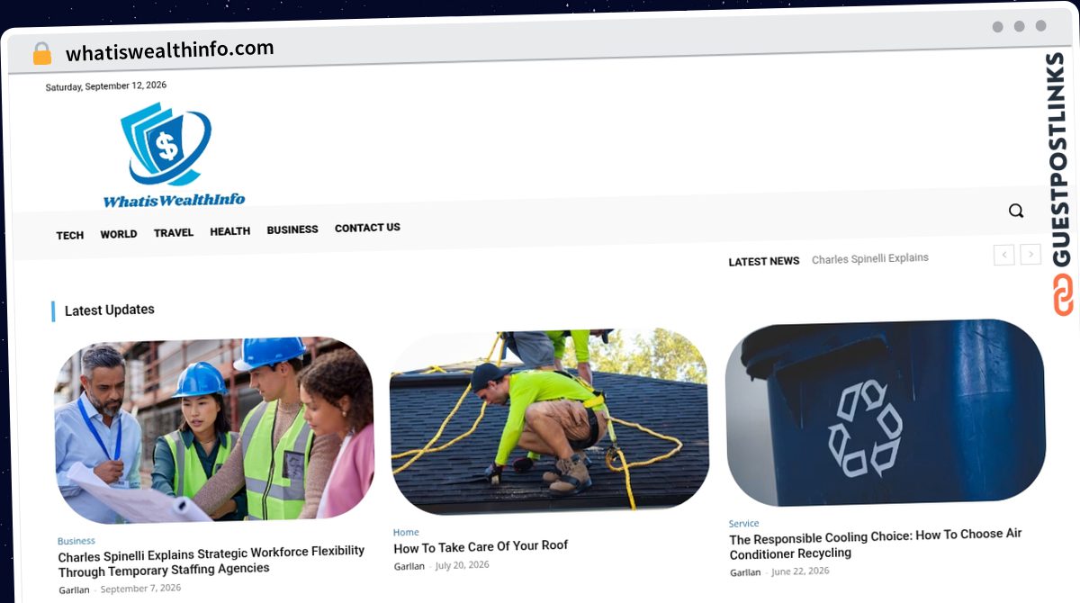
Task: Open the recycling bin article thumbnail
Action: (x=886, y=412)
